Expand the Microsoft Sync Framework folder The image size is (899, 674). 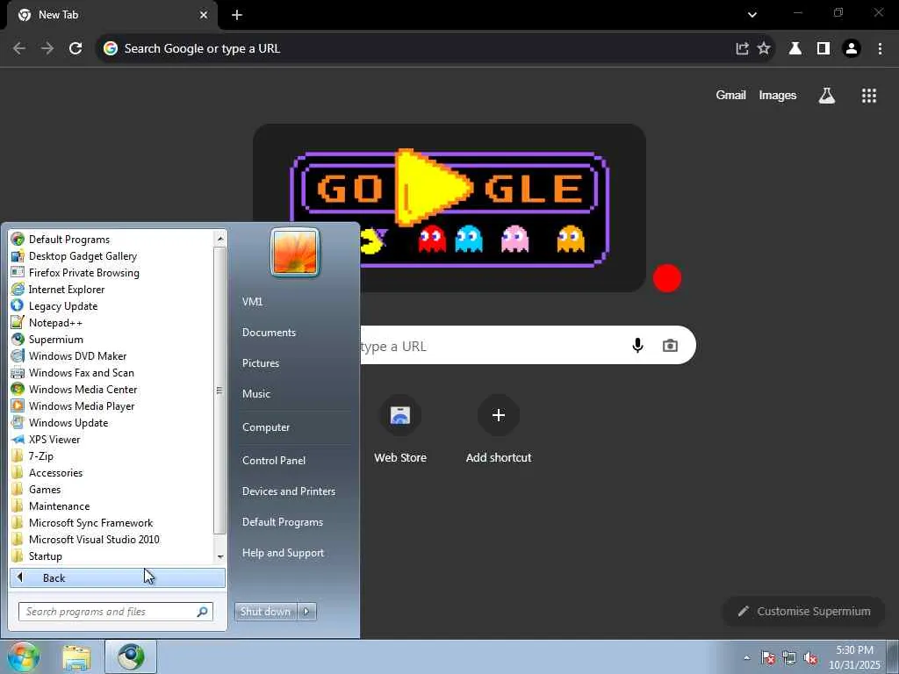coord(111,522)
